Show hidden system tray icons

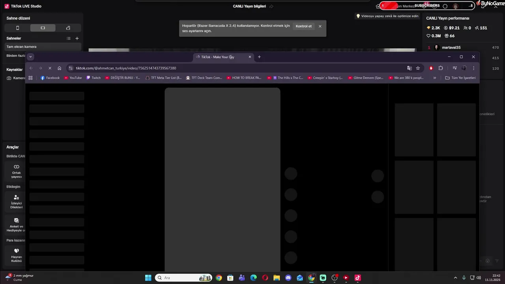coord(455,278)
